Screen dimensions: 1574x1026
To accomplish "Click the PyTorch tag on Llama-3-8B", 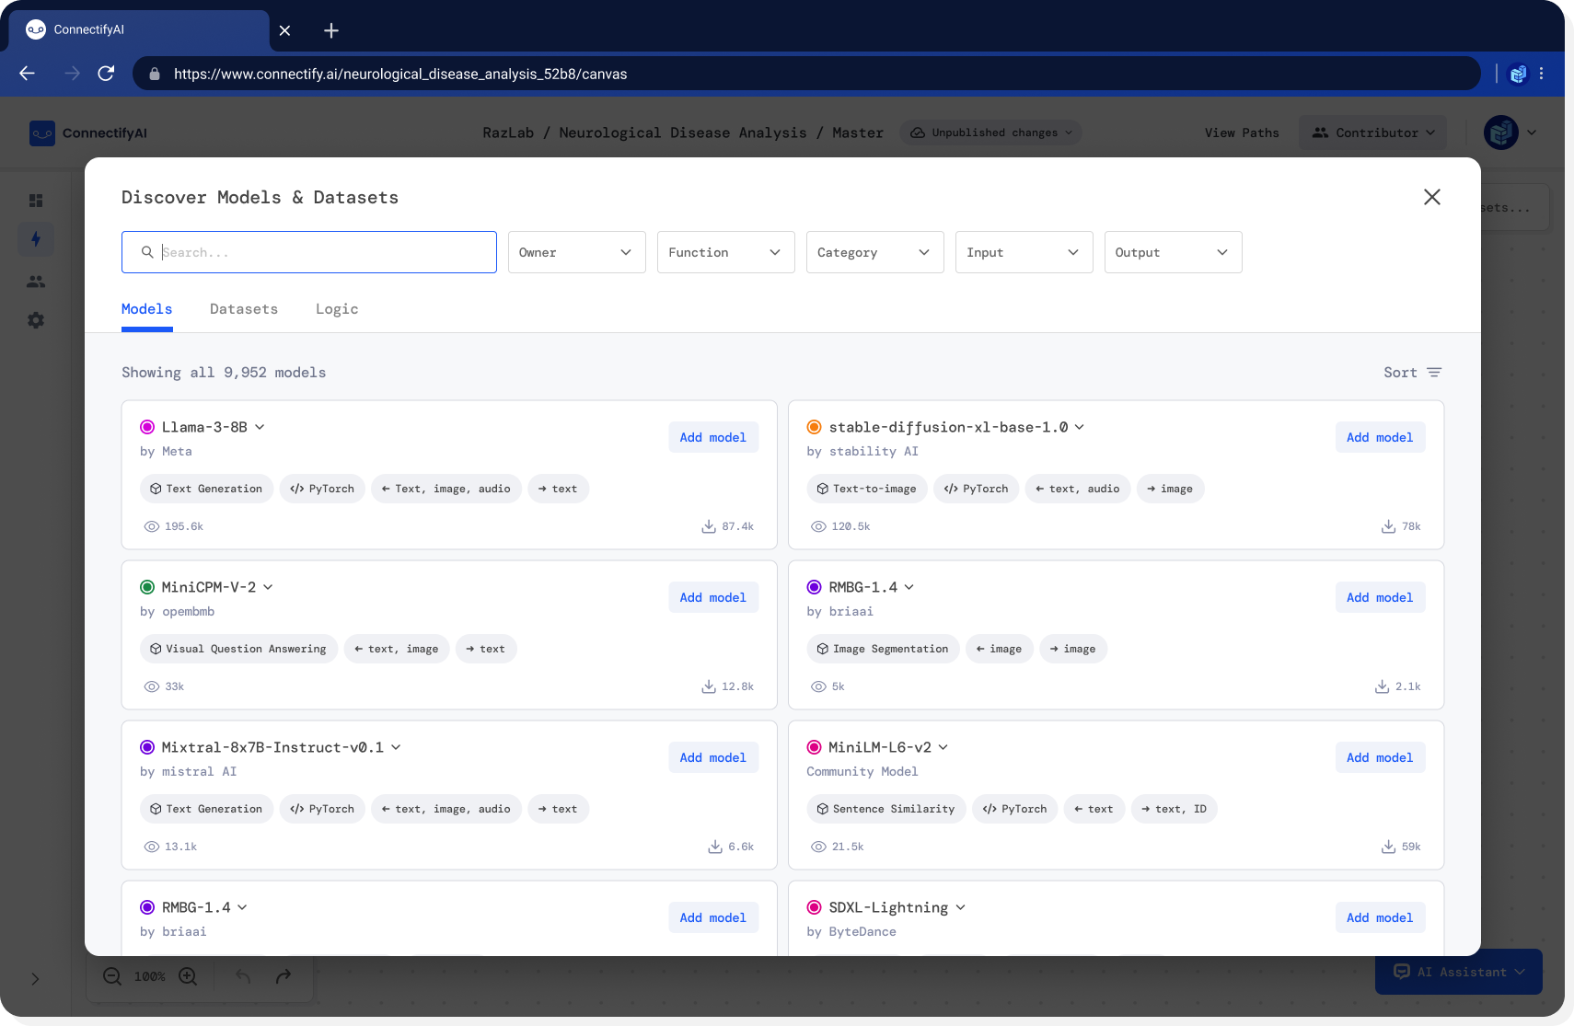I will click(322, 489).
